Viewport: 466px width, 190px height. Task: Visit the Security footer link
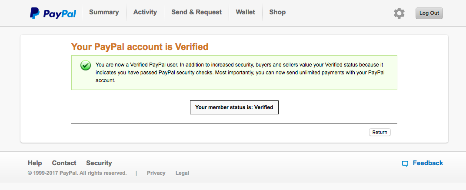pos(99,163)
